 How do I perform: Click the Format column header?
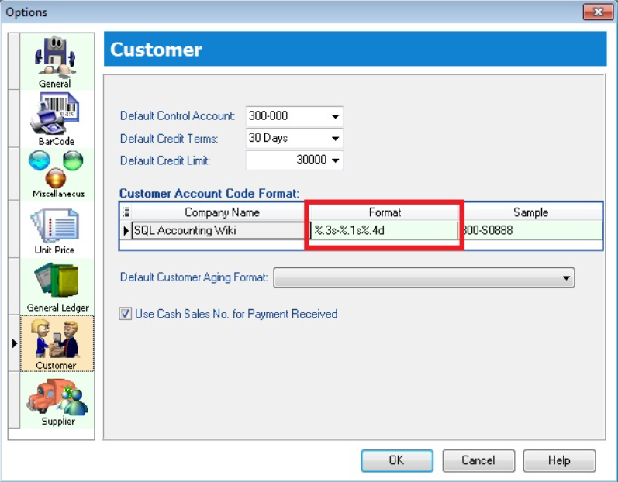pyautogui.click(x=385, y=212)
